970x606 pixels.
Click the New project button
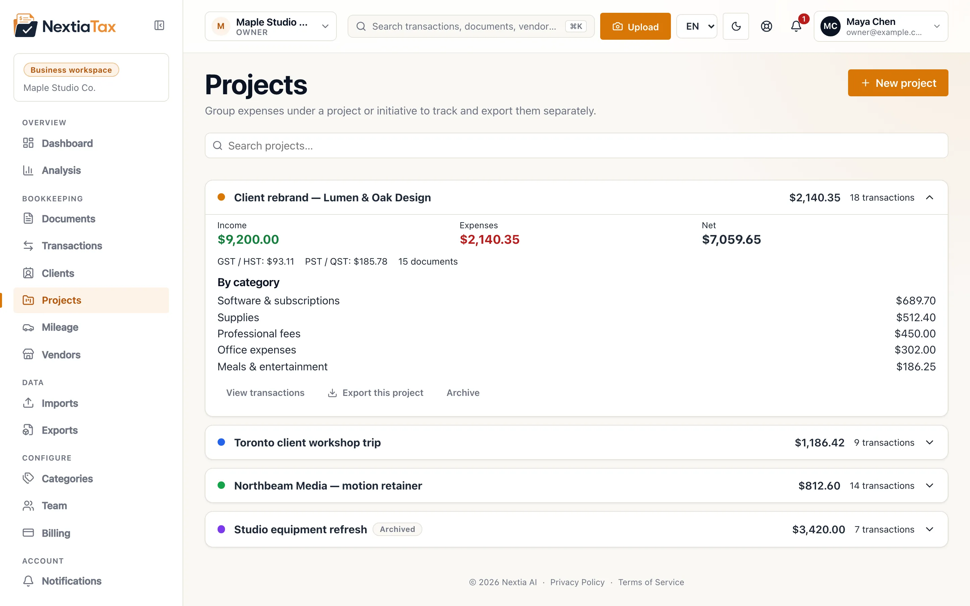(898, 83)
